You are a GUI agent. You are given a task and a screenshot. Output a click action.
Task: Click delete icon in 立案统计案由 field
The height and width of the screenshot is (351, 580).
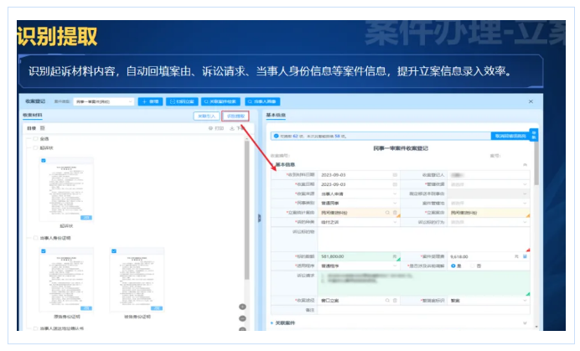click(396, 213)
